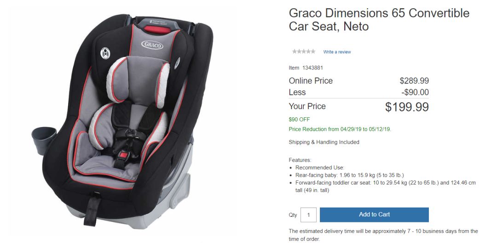The image size is (497, 243).
Task: Select the Qty input field
Action: (x=308, y=215)
